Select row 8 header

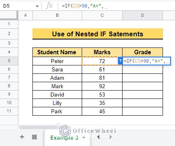tap(9, 86)
